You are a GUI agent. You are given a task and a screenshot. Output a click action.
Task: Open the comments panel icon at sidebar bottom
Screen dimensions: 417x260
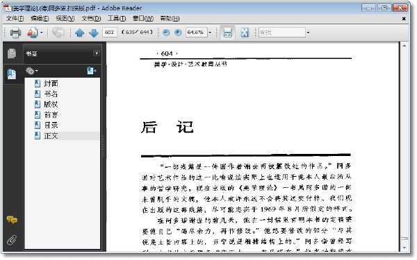point(12,220)
